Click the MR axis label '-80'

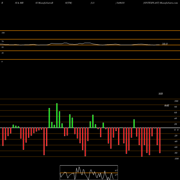click(x=176, y=153)
